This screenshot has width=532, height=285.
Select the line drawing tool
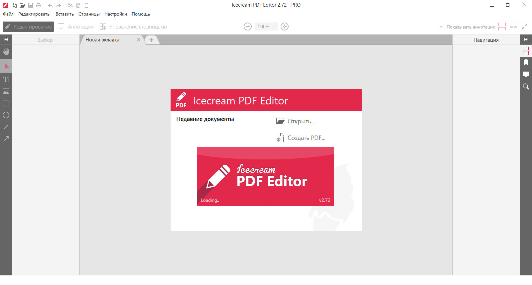6,127
